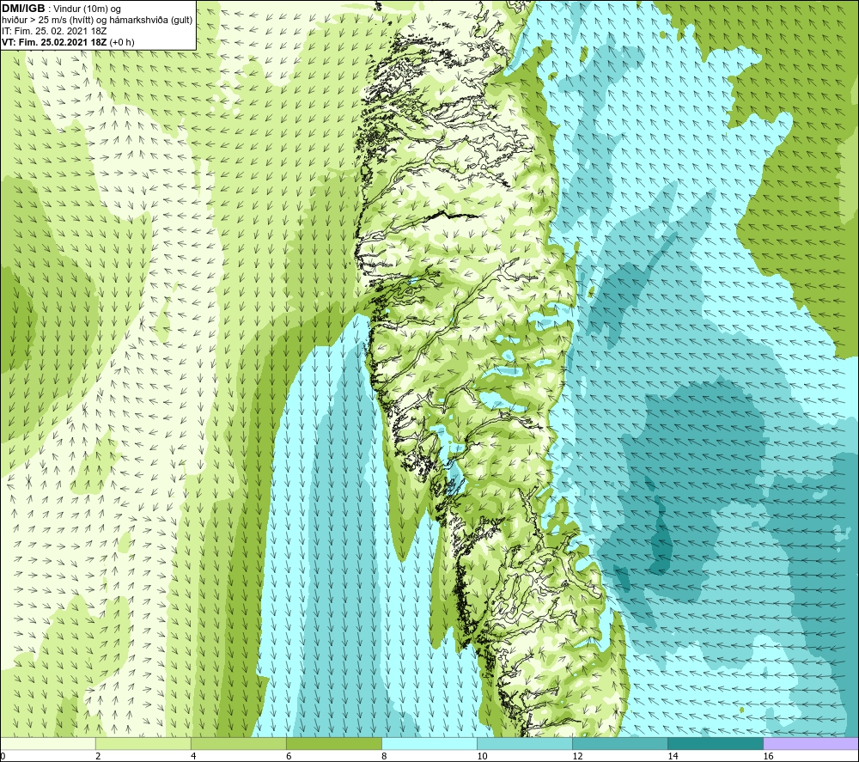Click the 'hviður > 25 m/s' legend line
The width and height of the screenshot is (859, 762).
pos(97,21)
